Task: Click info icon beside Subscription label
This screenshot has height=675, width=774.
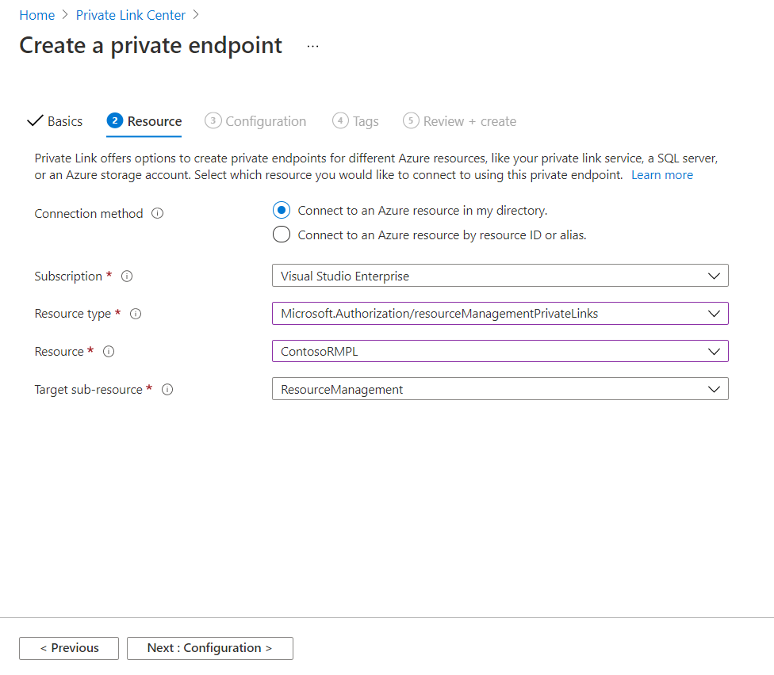Action: [127, 276]
